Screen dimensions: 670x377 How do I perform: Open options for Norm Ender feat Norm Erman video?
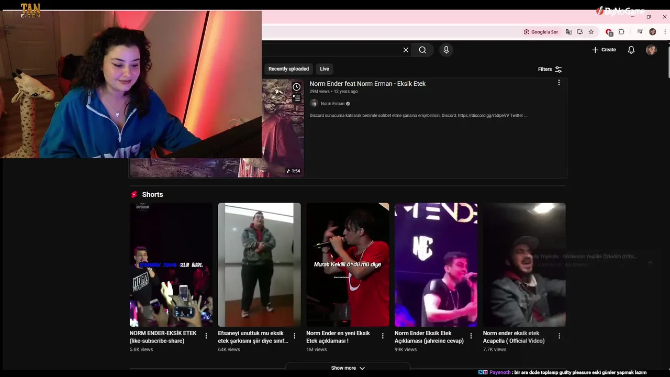(559, 83)
